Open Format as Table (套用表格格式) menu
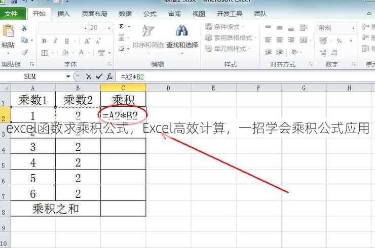375x248 pixels. (231, 38)
